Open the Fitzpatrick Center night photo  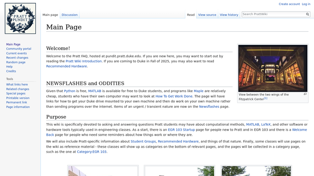[x=273, y=68]
